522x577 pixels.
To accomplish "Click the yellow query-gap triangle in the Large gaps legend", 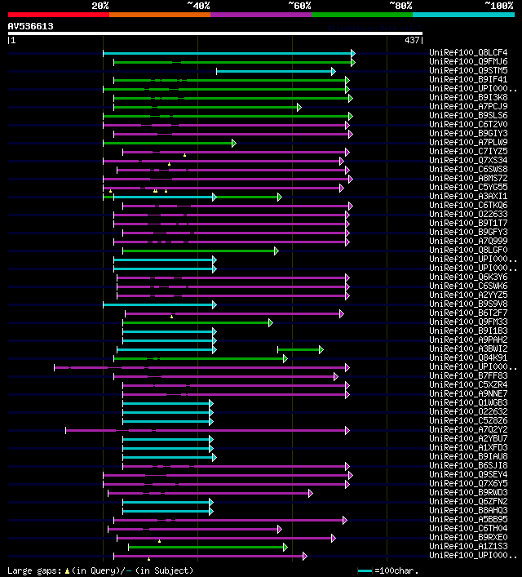I will pyautogui.click(x=67, y=571).
